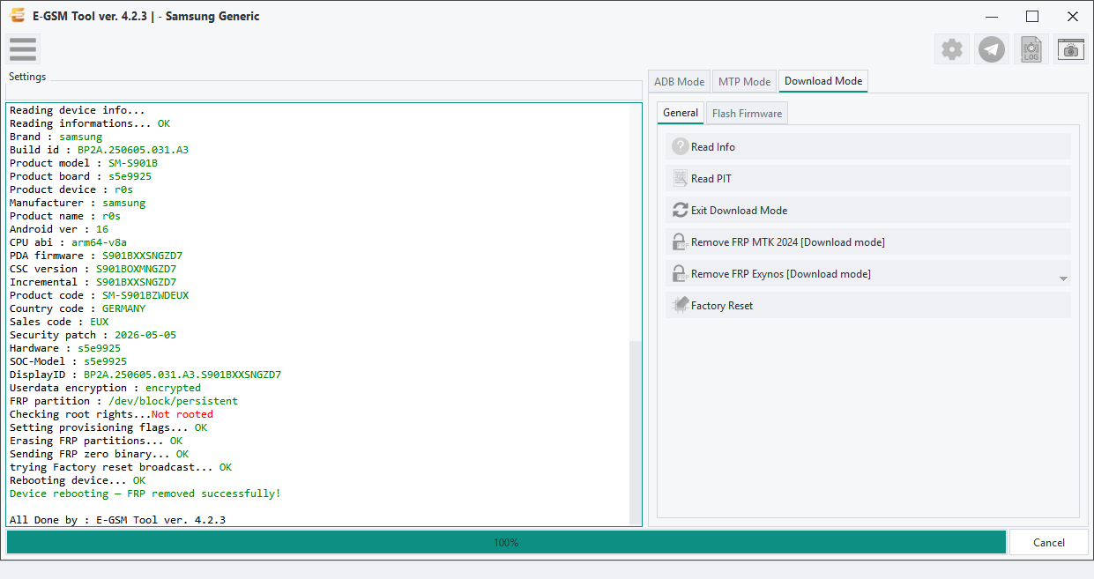Open settings gear in top toolbar

952,49
